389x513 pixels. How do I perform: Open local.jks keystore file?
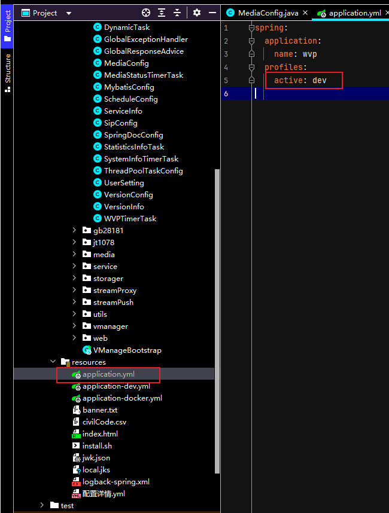tap(91, 470)
